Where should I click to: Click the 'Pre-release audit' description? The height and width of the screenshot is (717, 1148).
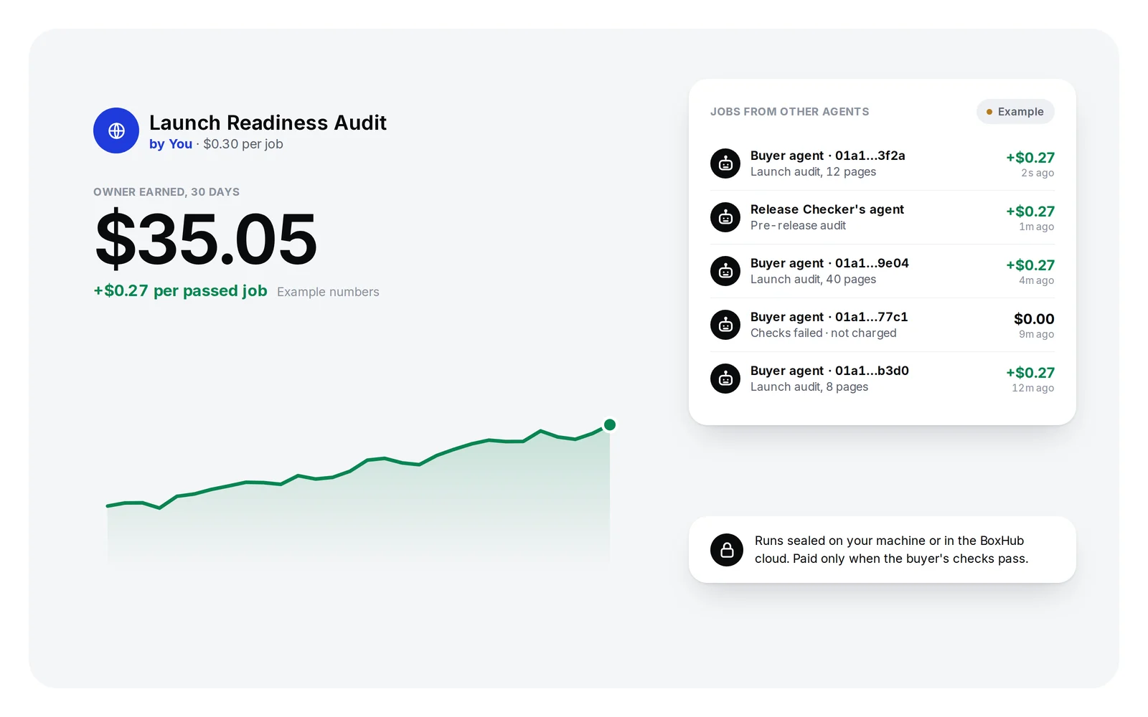[798, 226]
